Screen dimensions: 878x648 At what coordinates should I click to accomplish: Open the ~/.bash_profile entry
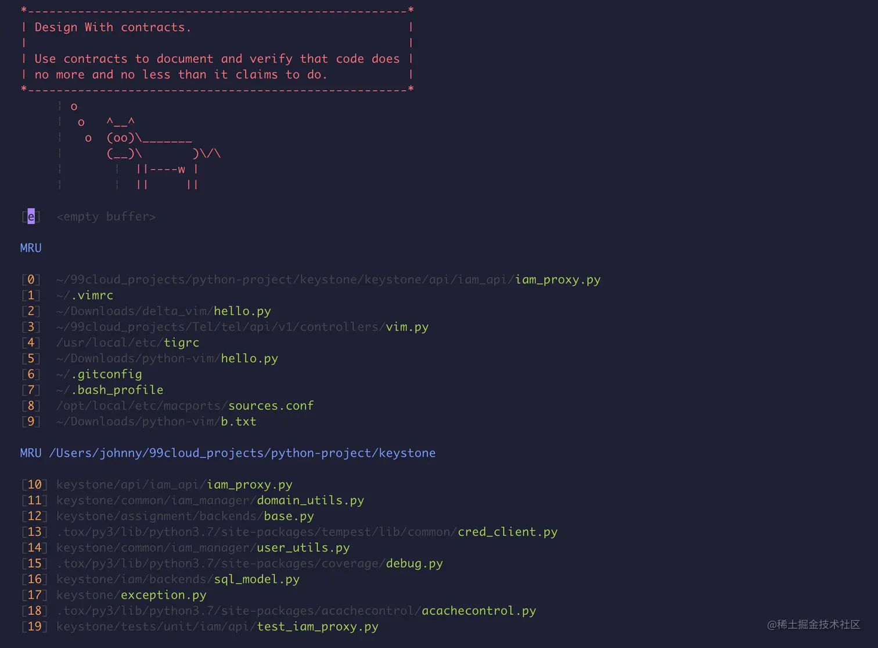coord(92,390)
